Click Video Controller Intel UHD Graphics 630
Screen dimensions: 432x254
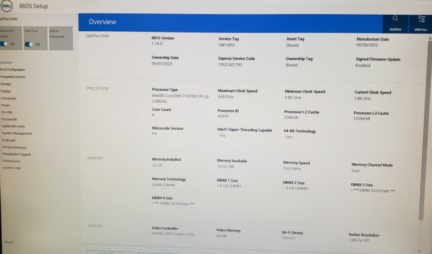coord(173,234)
